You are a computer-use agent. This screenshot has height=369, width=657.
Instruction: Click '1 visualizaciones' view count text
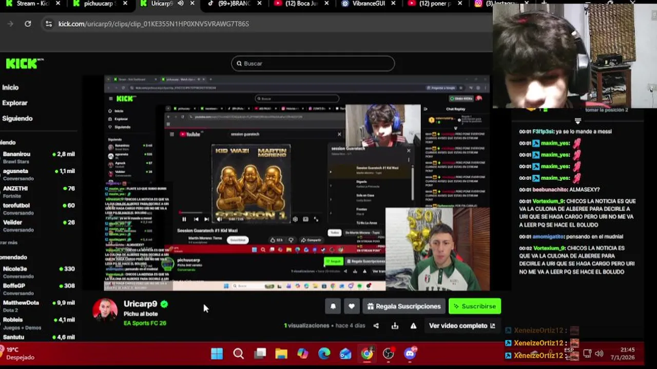pos(306,325)
